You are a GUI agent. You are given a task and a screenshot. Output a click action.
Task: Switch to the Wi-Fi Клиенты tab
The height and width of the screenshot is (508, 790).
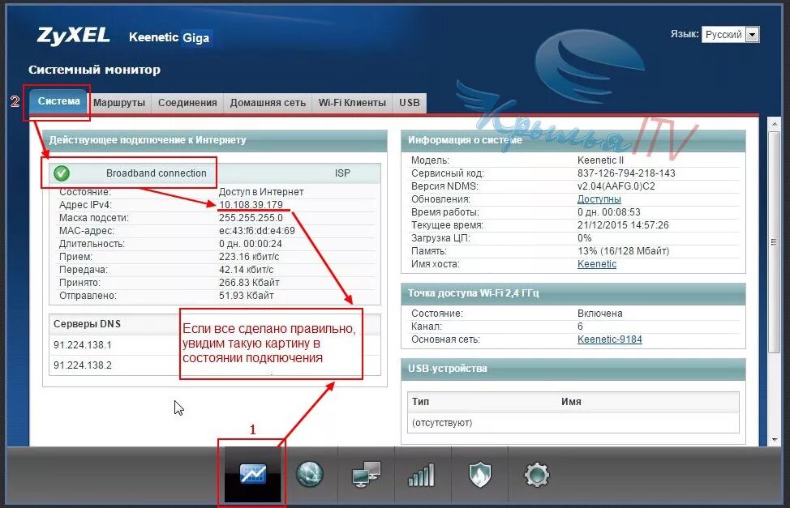[352, 103]
